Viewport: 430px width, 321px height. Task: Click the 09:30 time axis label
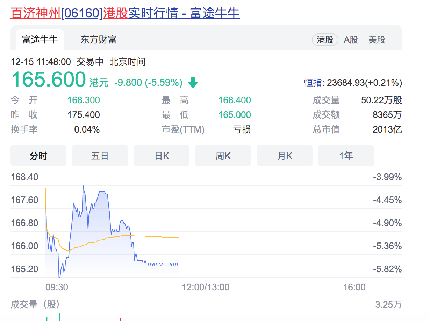(57, 288)
